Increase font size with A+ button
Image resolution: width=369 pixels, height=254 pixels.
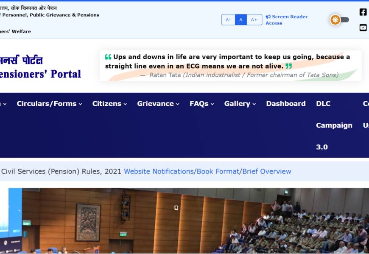click(x=254, y=20)
